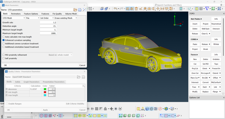225x119 pixels.
Task: Enable Additional orientation based treatment
Action: coord(4,47)
